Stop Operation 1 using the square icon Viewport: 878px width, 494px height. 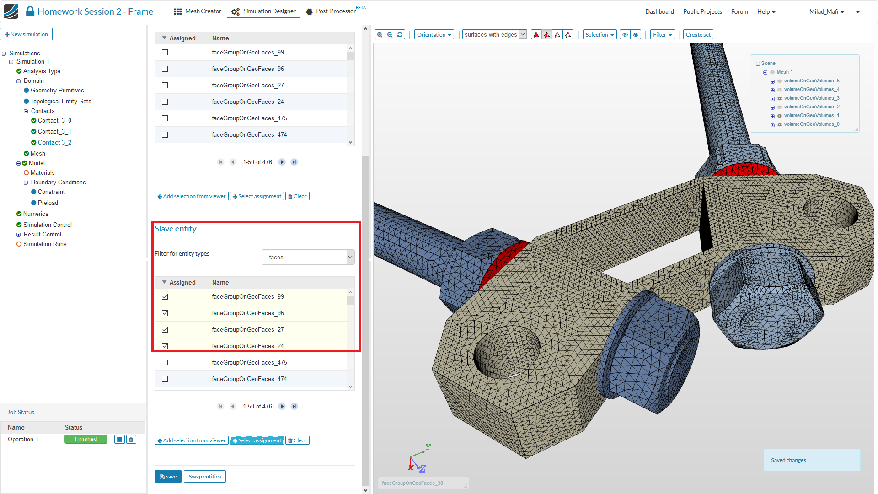click(119, 440)
